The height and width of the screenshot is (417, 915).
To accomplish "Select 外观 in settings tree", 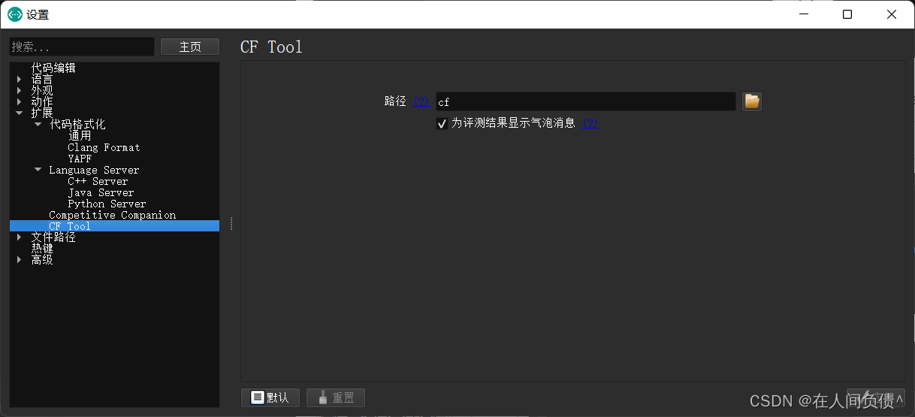I will click(x=42, y=91).
